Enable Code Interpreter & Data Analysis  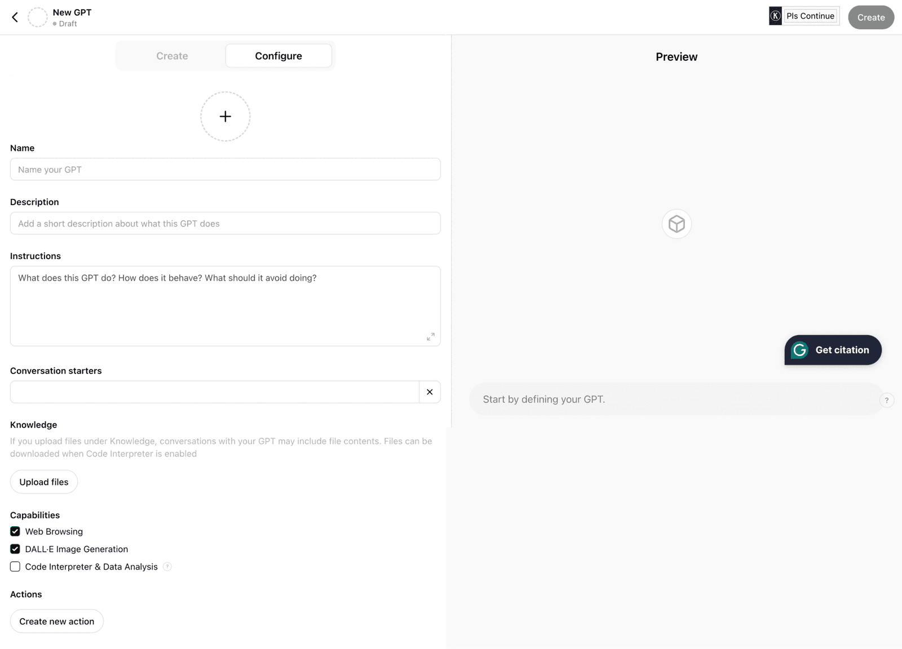(15, 567)
